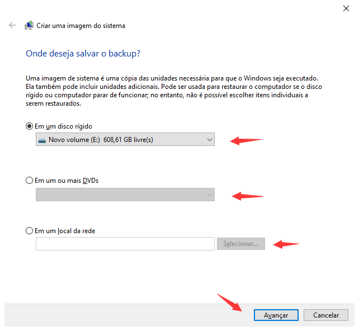Close the dialog with the X button
The image size is (359, 331).
[346, 8]
